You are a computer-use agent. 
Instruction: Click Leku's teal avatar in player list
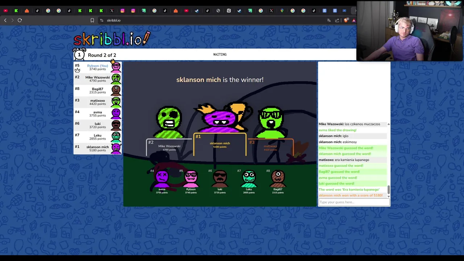click(116, 137)
